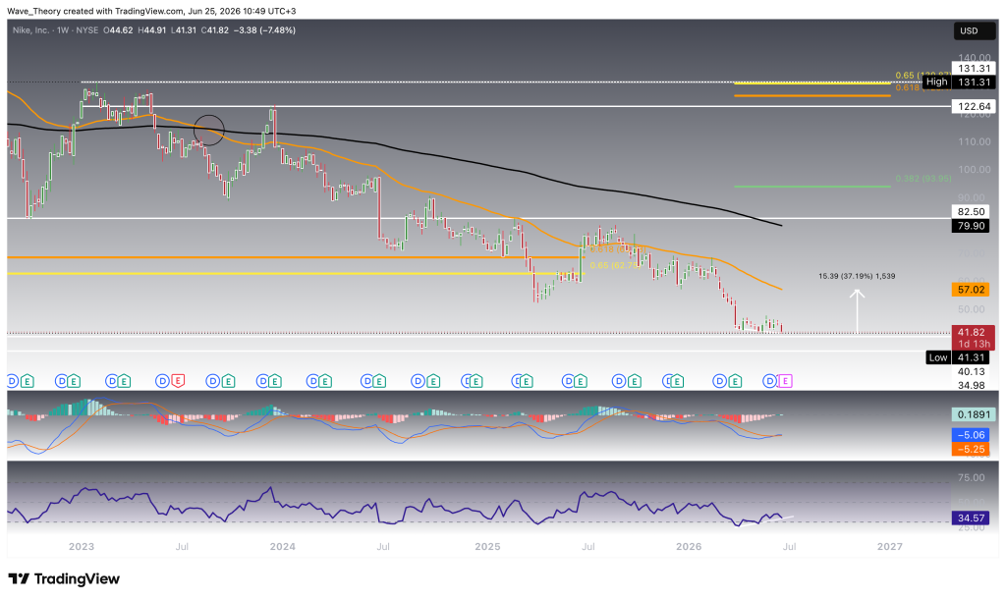Screen dimensions: 1006x600
Task: Click the 82.50 horizontal line price label
Action: coord(971,211)
